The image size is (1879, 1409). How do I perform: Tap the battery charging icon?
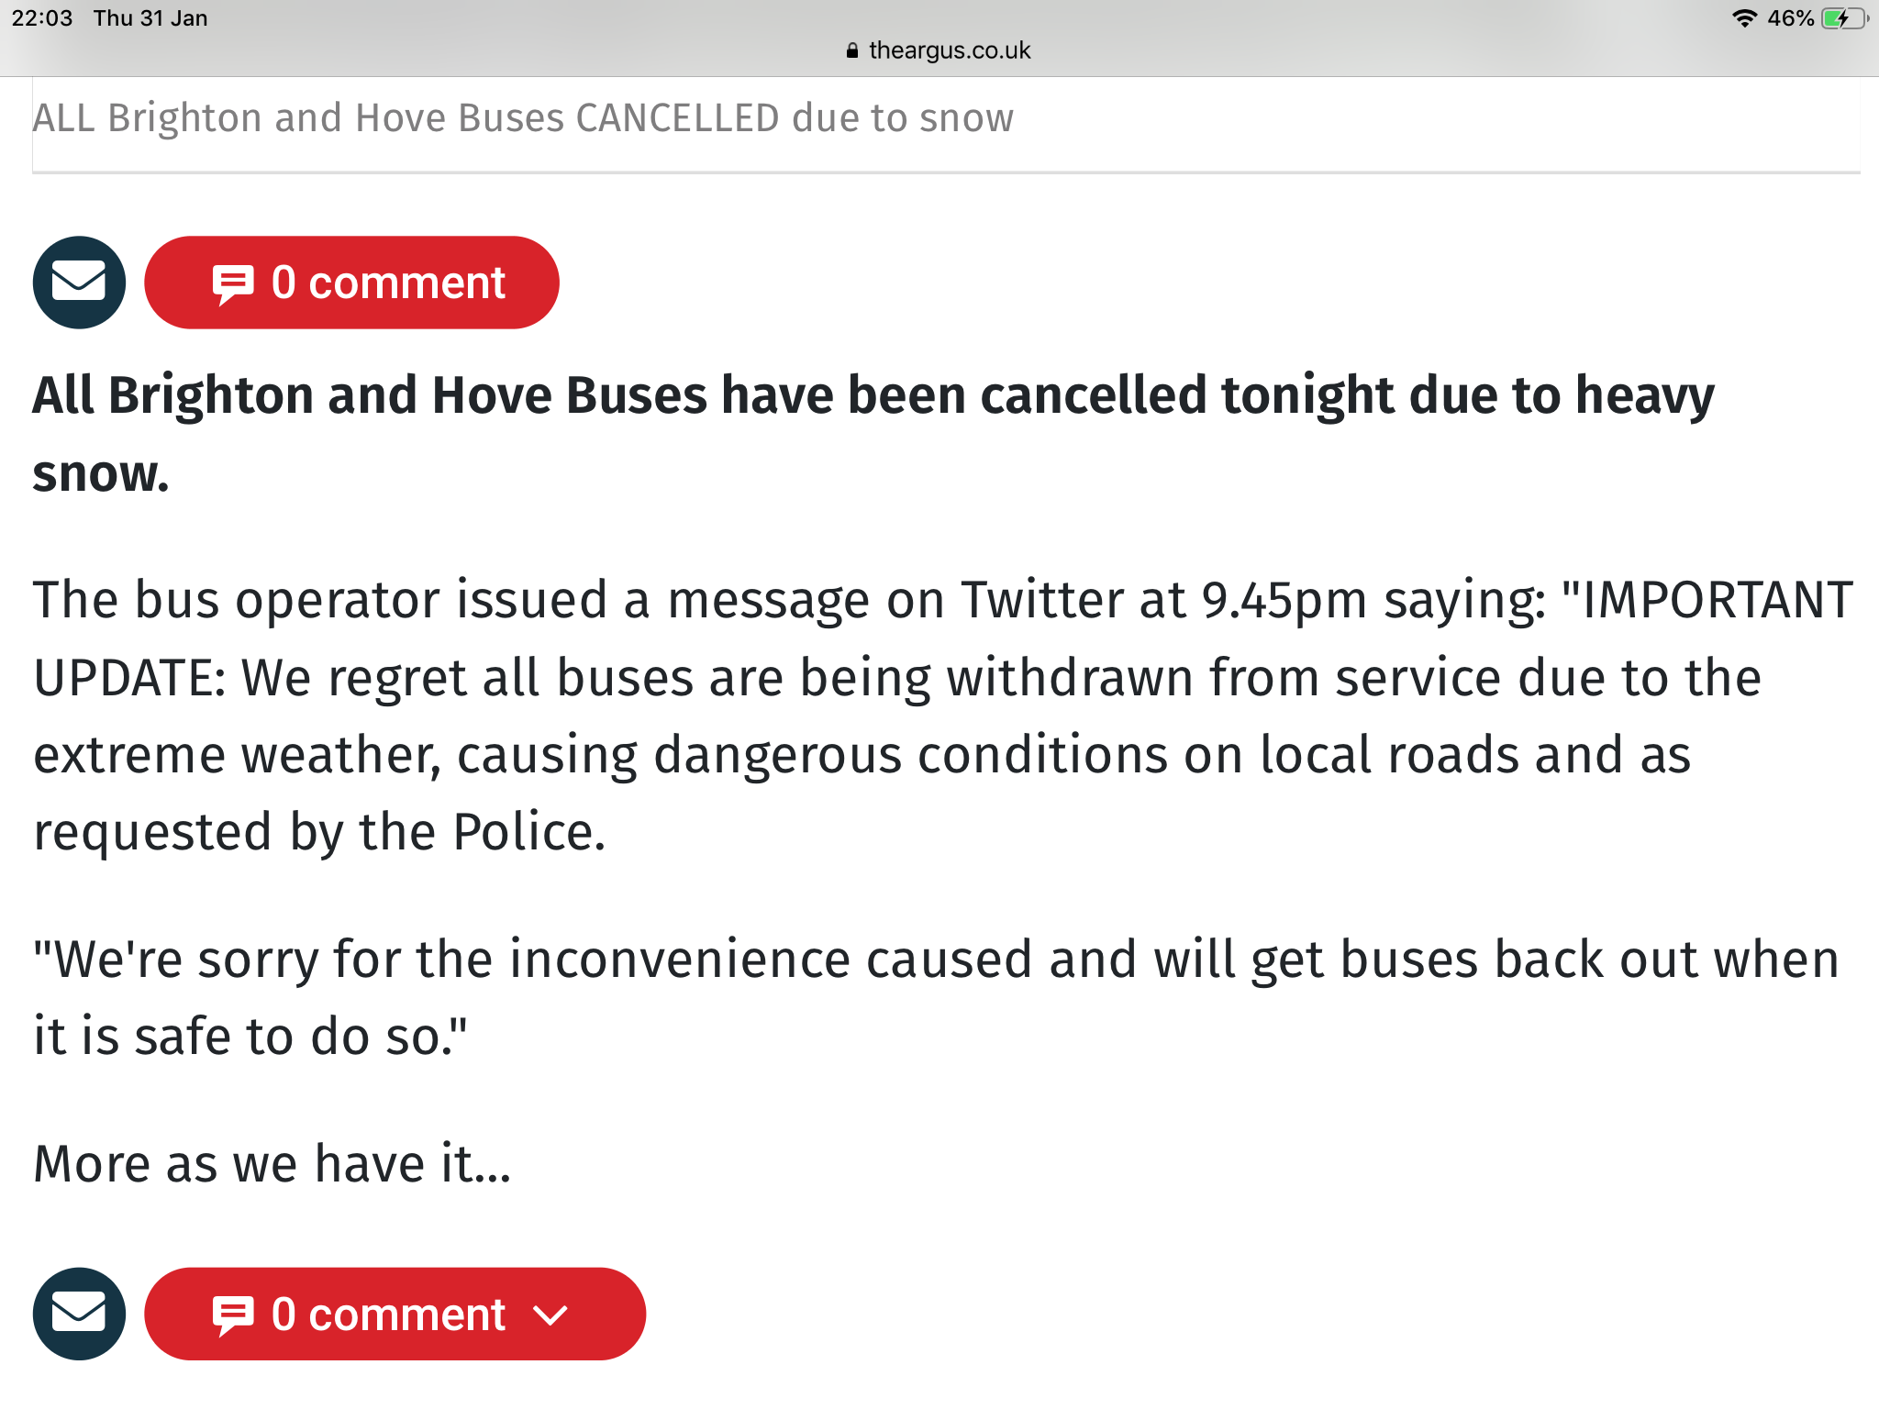pos(1844,18)
